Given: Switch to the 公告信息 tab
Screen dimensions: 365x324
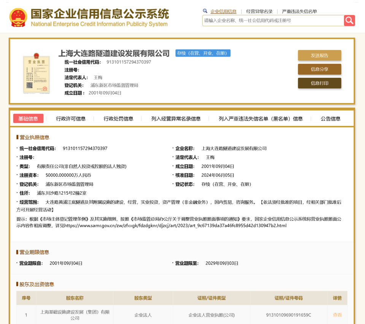Looking at the screenshot, I should (330, 119).
